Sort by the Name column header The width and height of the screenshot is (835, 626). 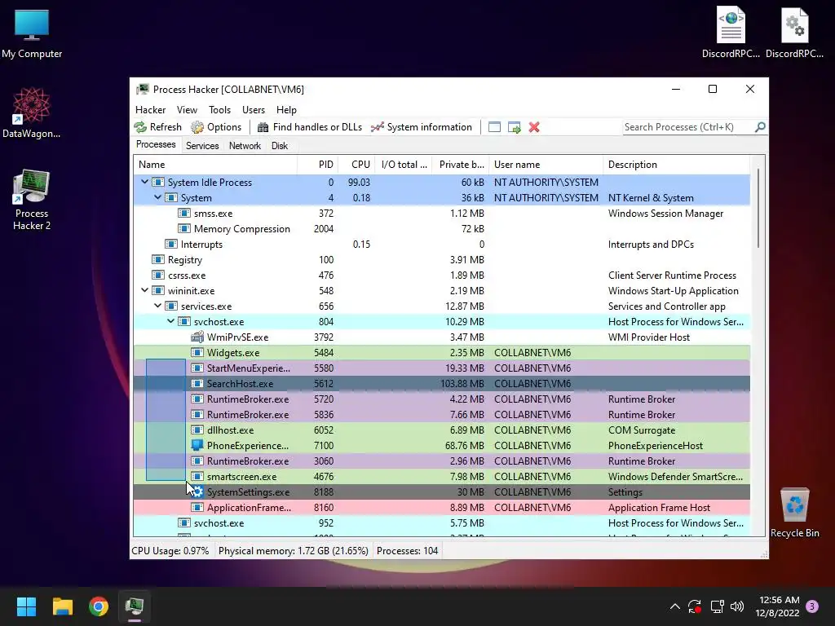(x=215, y=165)
